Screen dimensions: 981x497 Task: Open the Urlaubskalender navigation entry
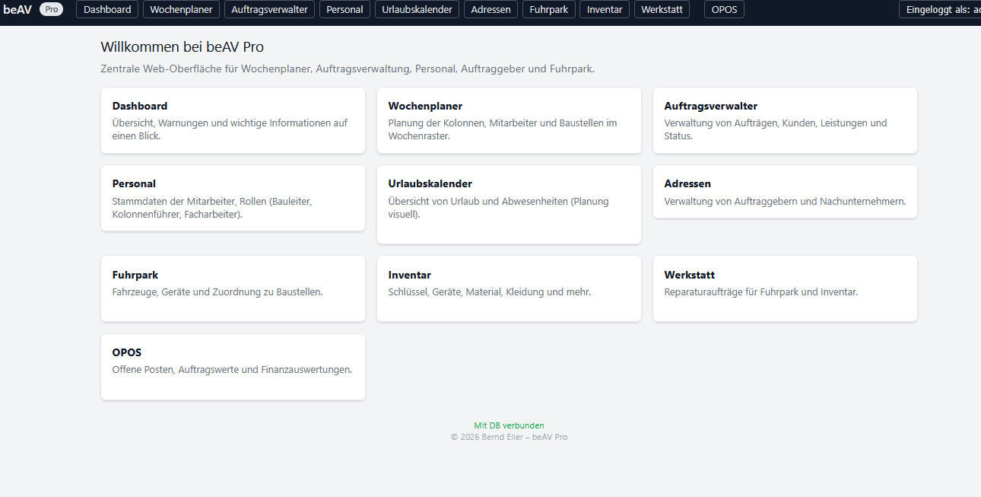point(416,9)
